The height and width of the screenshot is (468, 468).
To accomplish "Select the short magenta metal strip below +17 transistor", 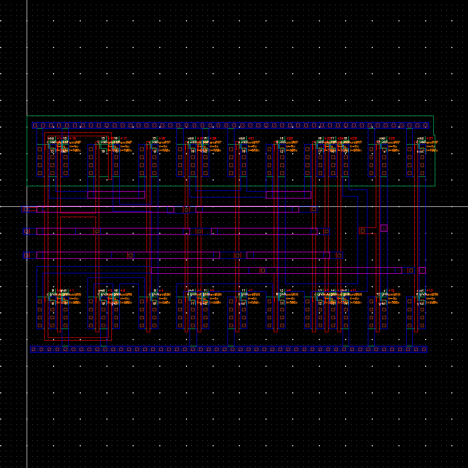I will pyautogui.click(x=117, y=195).
